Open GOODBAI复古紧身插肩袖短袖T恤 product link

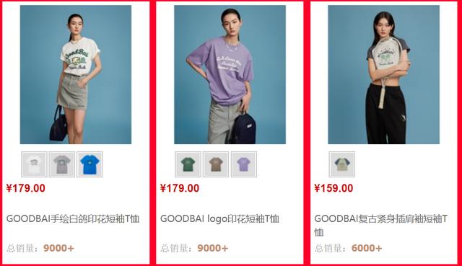coord(380,226)
